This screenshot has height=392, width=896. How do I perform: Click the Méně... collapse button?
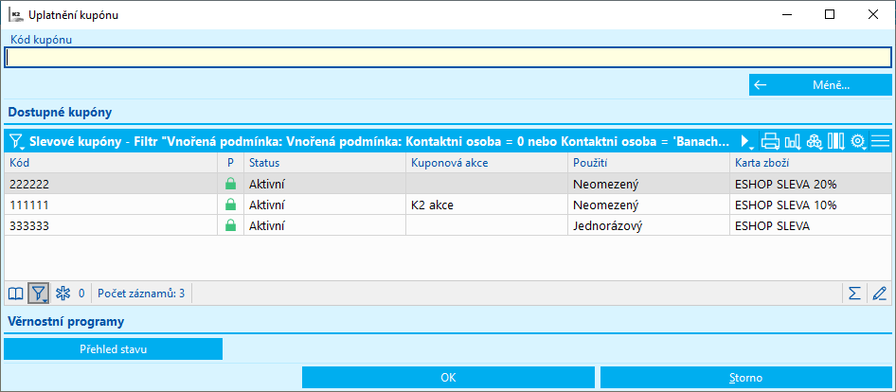[x=820, y=85]
